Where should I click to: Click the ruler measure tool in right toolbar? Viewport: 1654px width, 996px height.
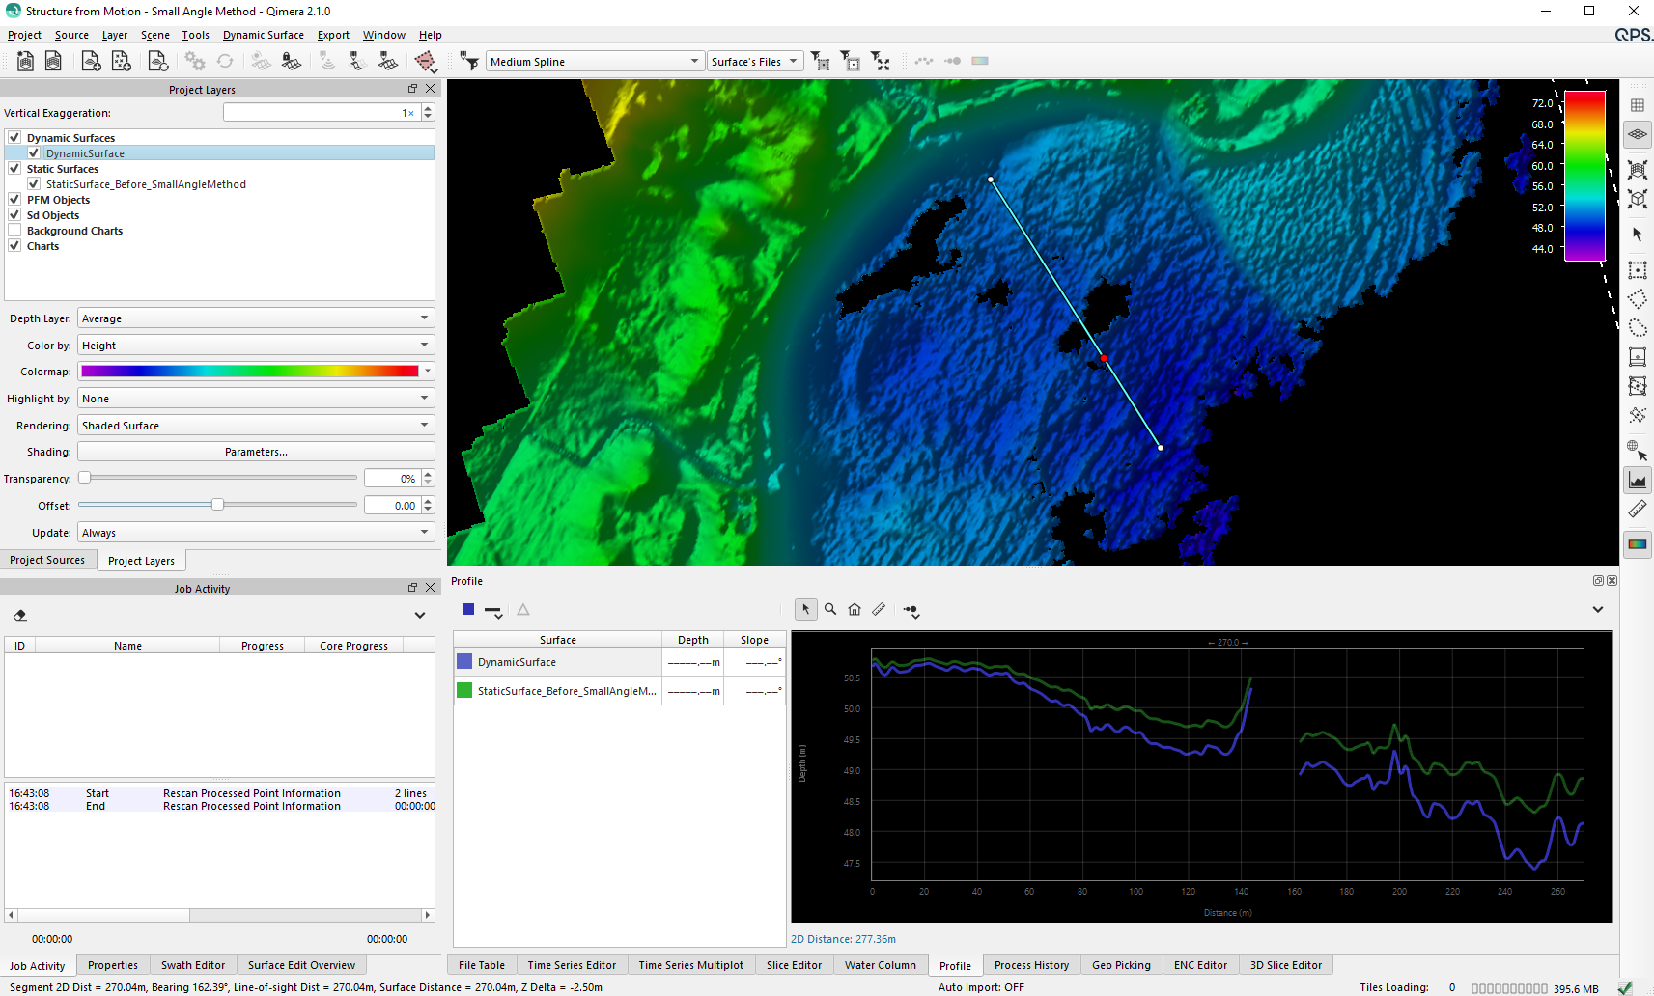[x=1638, y=510]
